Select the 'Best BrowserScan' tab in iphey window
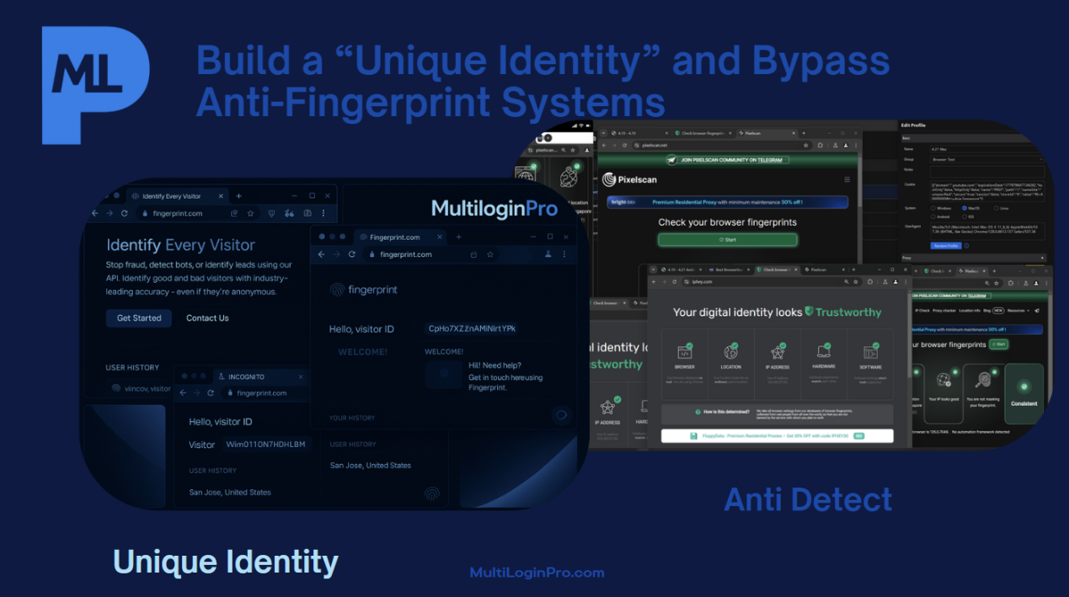Image resolution: width=1069 pixels, height=597 pixels. 728,269
